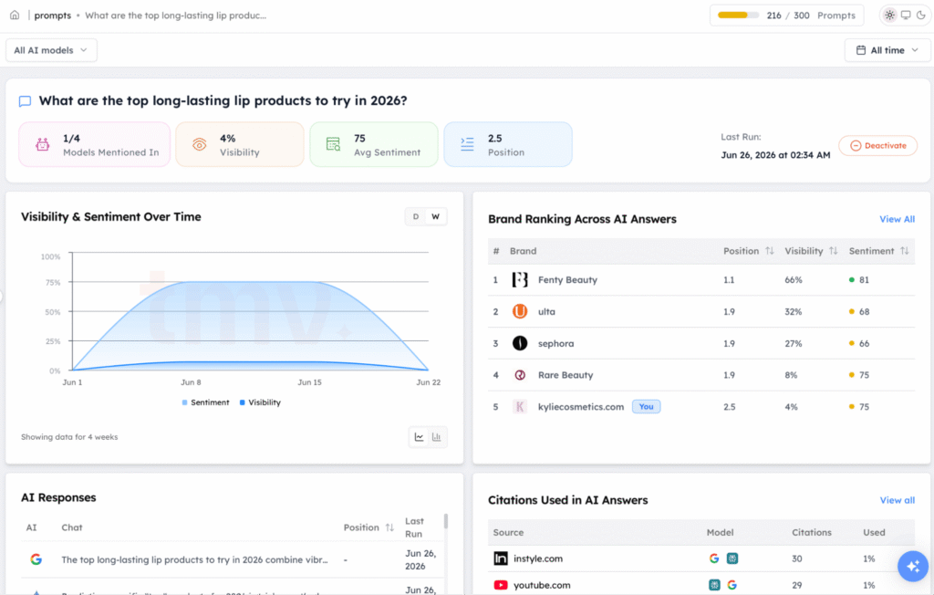This screenshot has height=595, width=934.
Task: Click the prompts usage progress bar
Action: click(738, 15)
